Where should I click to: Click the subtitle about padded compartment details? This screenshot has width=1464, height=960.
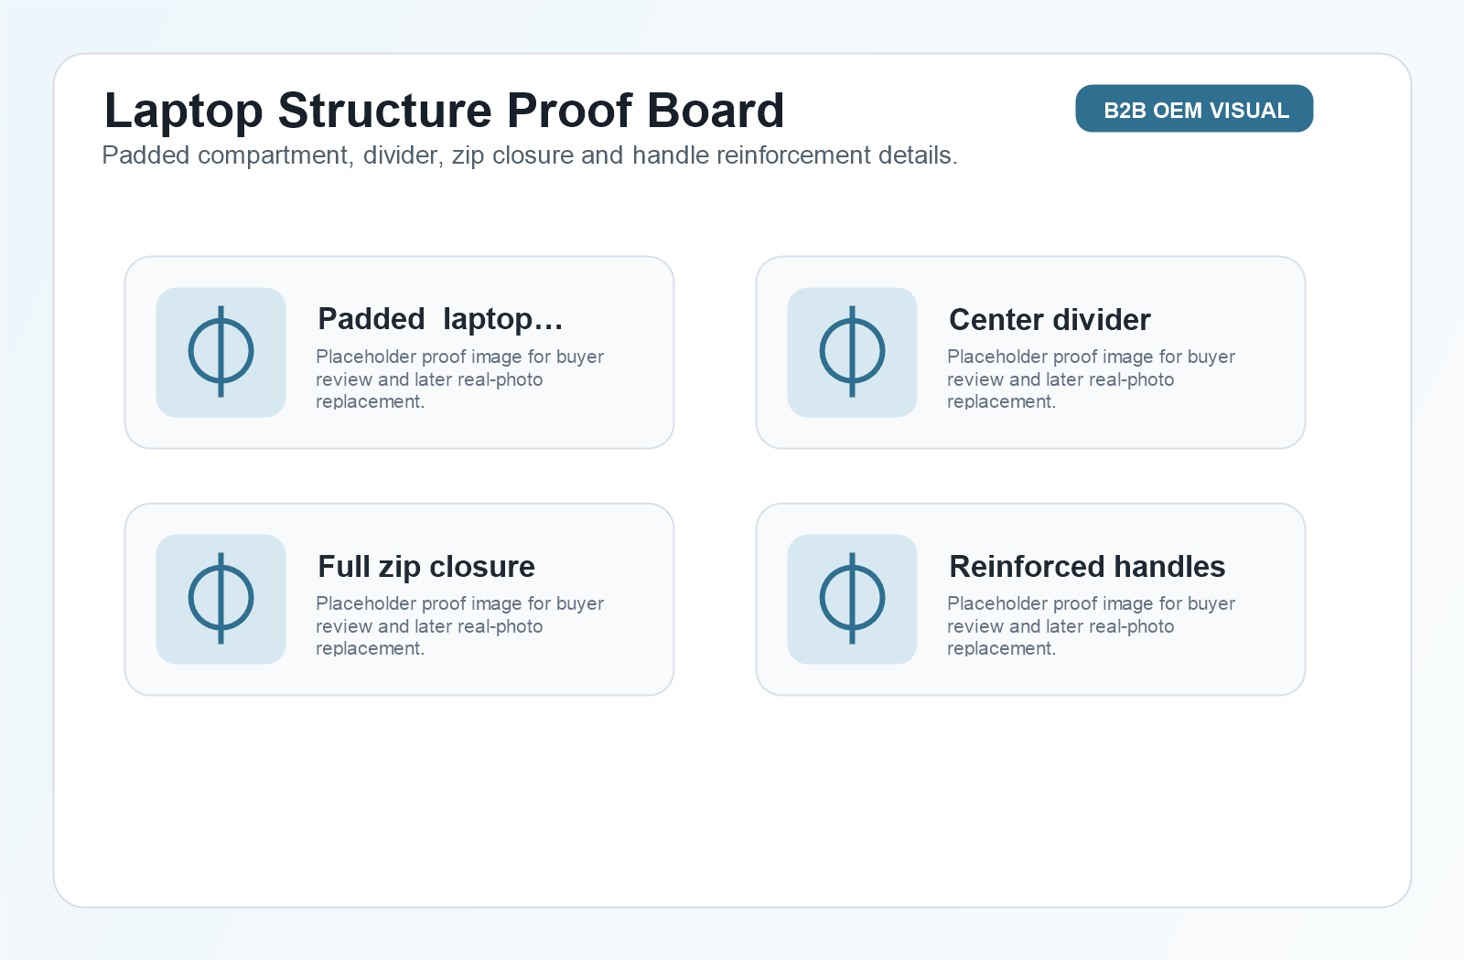pyautogui.click(x=530, y=155)
